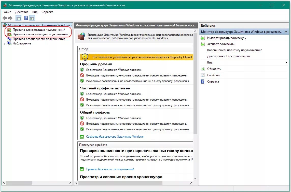The height and width of the screenshot is (192, 291).
Task: Click the tree pane horizontal scroll right arrow
Action: pyautogui.click(x=70, y=183)
